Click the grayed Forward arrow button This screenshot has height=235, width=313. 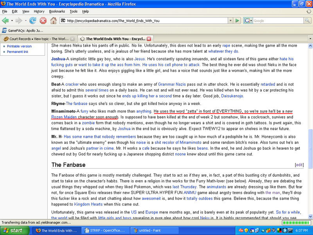click(19, 21)
